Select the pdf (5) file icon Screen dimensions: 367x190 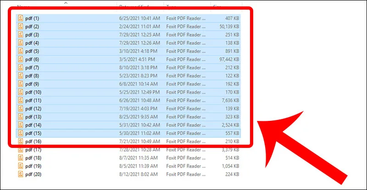coord(21,51)
